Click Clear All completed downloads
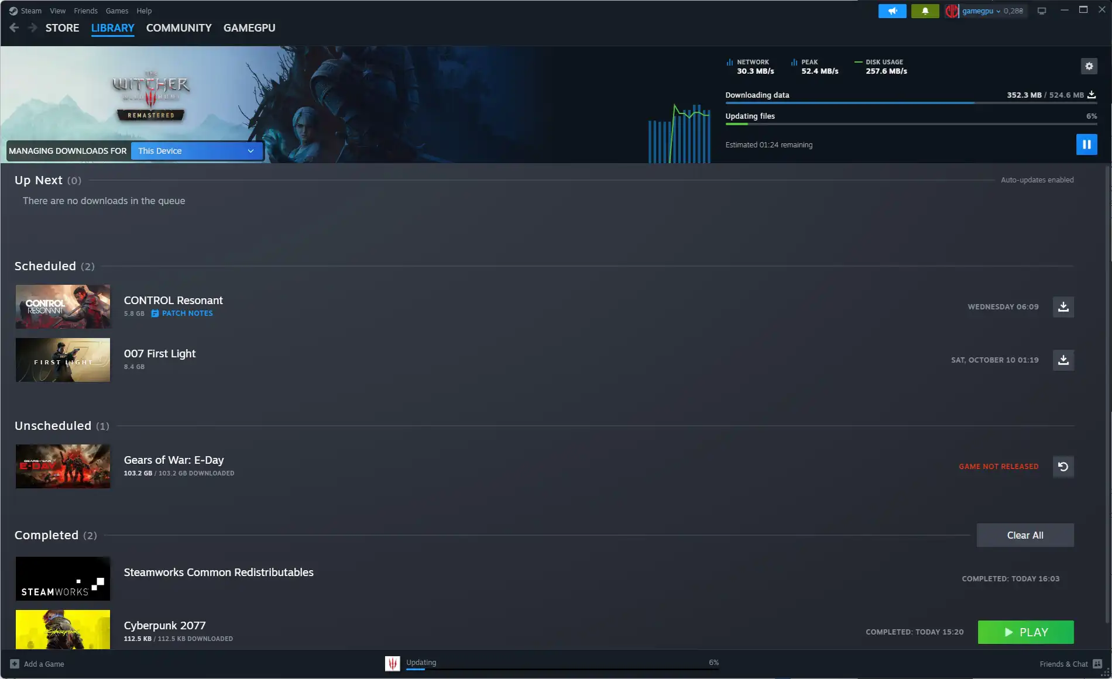1112x679 pixels. pos(1025,535)
